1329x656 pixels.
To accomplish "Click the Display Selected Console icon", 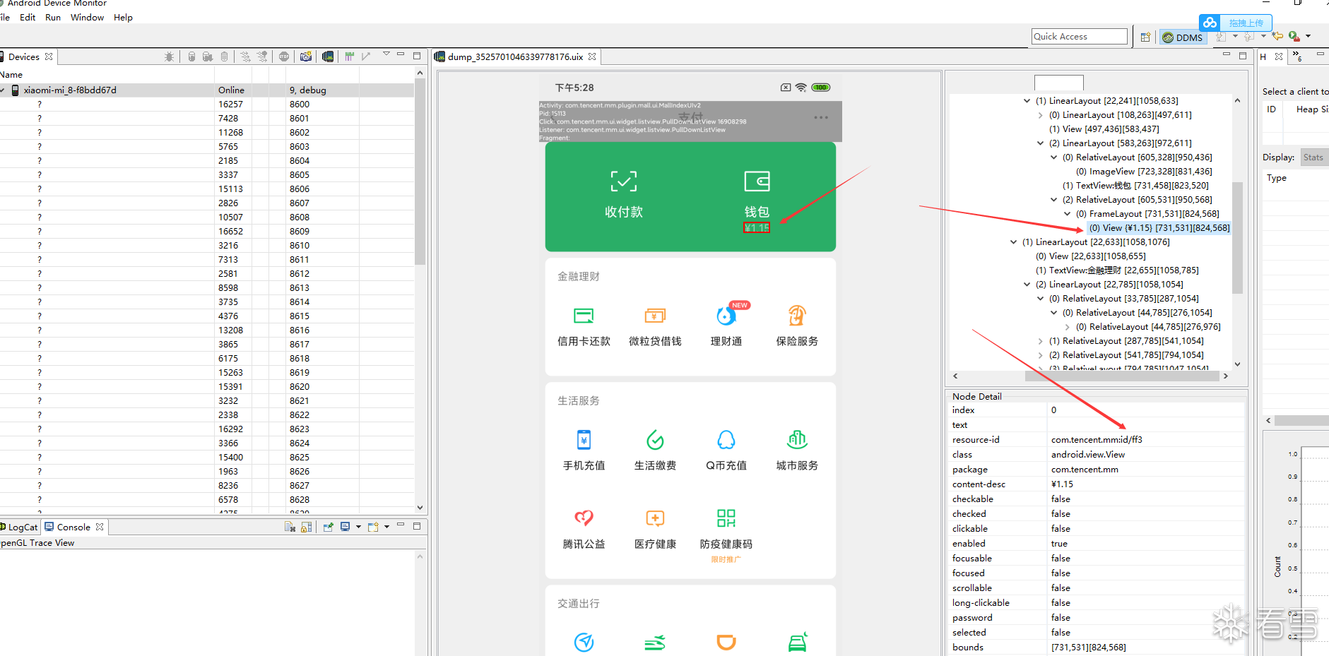I will [x=345, y=527].
